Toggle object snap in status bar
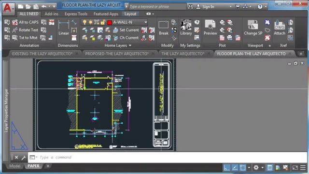Viewport: 309px width, 174px height. click(242, 168)
